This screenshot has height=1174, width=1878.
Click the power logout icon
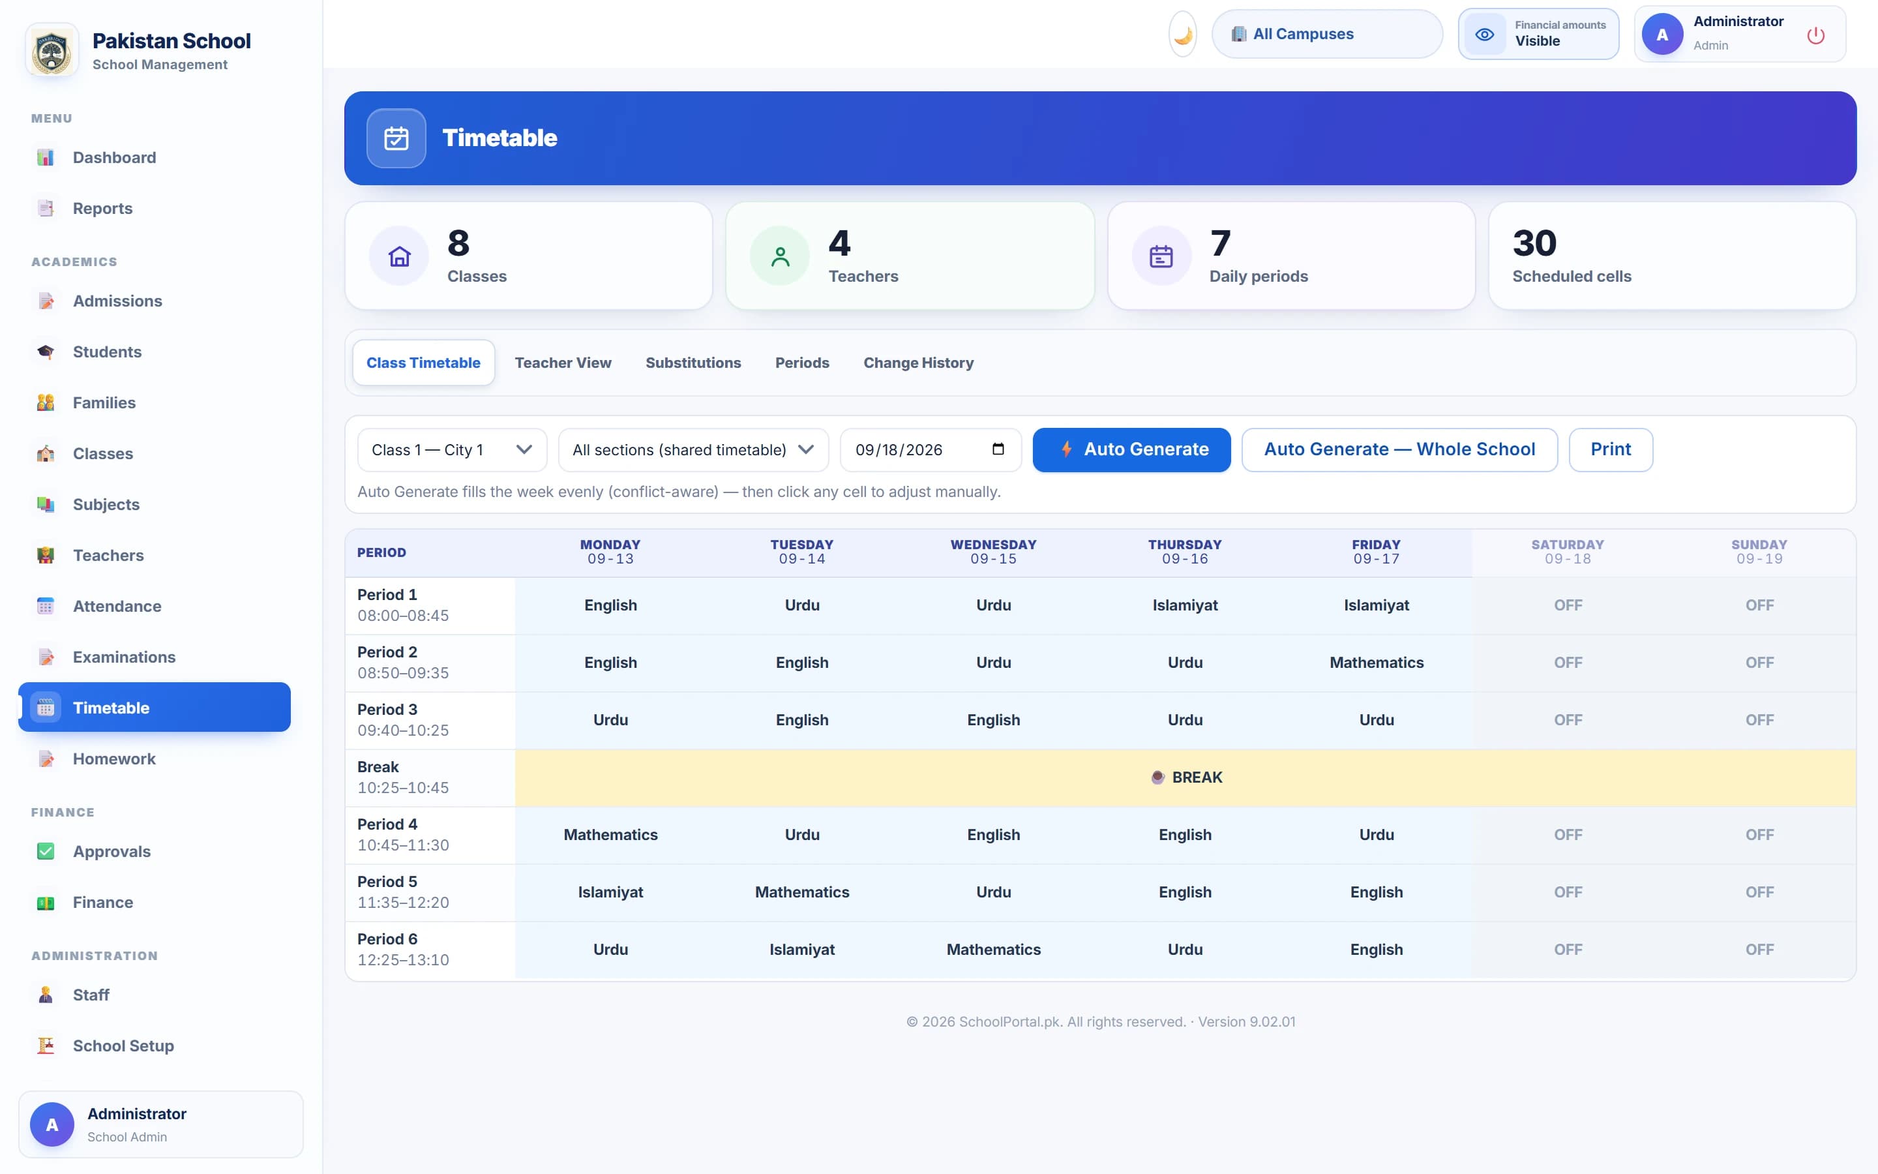pos(1815,35)
